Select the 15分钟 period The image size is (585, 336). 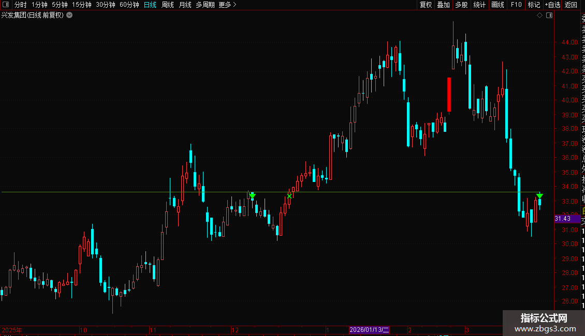point(82,5)
